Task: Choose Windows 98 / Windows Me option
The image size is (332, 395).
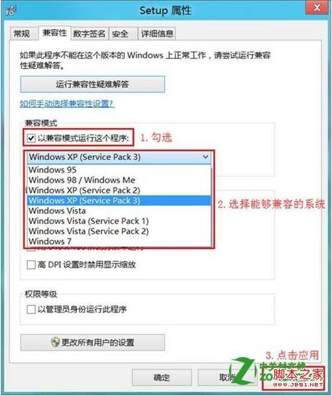Action: click(119, 180)
